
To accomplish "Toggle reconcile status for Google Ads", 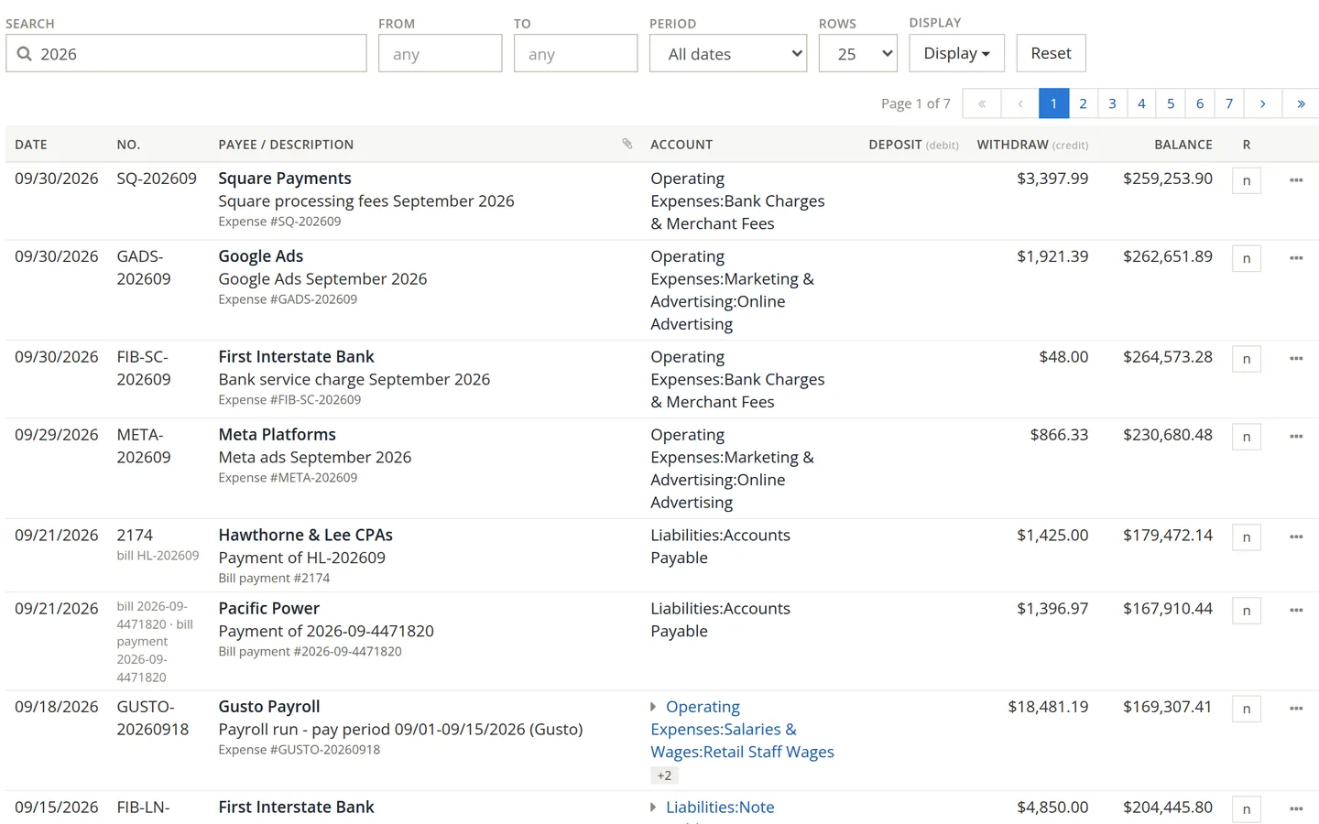I will coord(1247,259).
